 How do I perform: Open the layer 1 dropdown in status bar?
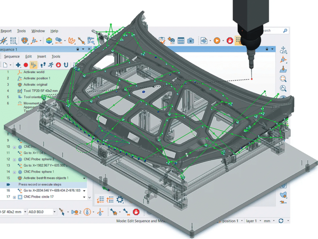(260, 221)
